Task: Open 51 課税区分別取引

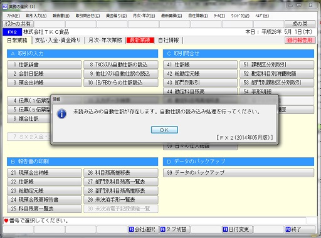Action: (276, 65)
